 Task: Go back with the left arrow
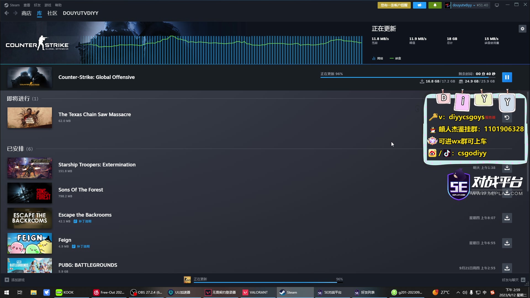click(x=7, y=13)
